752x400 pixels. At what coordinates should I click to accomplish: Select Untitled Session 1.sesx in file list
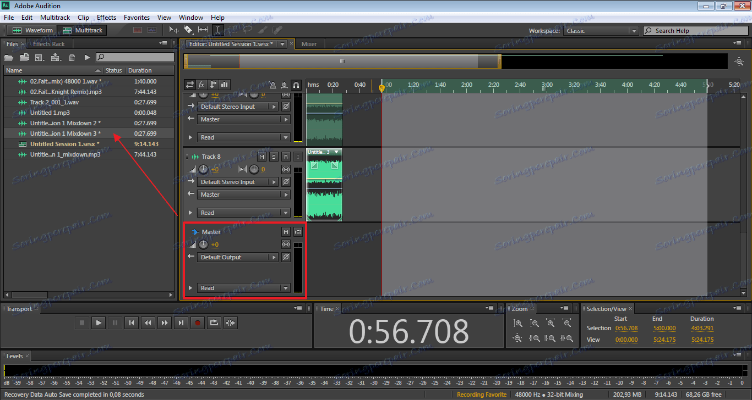tap(64, 144)
